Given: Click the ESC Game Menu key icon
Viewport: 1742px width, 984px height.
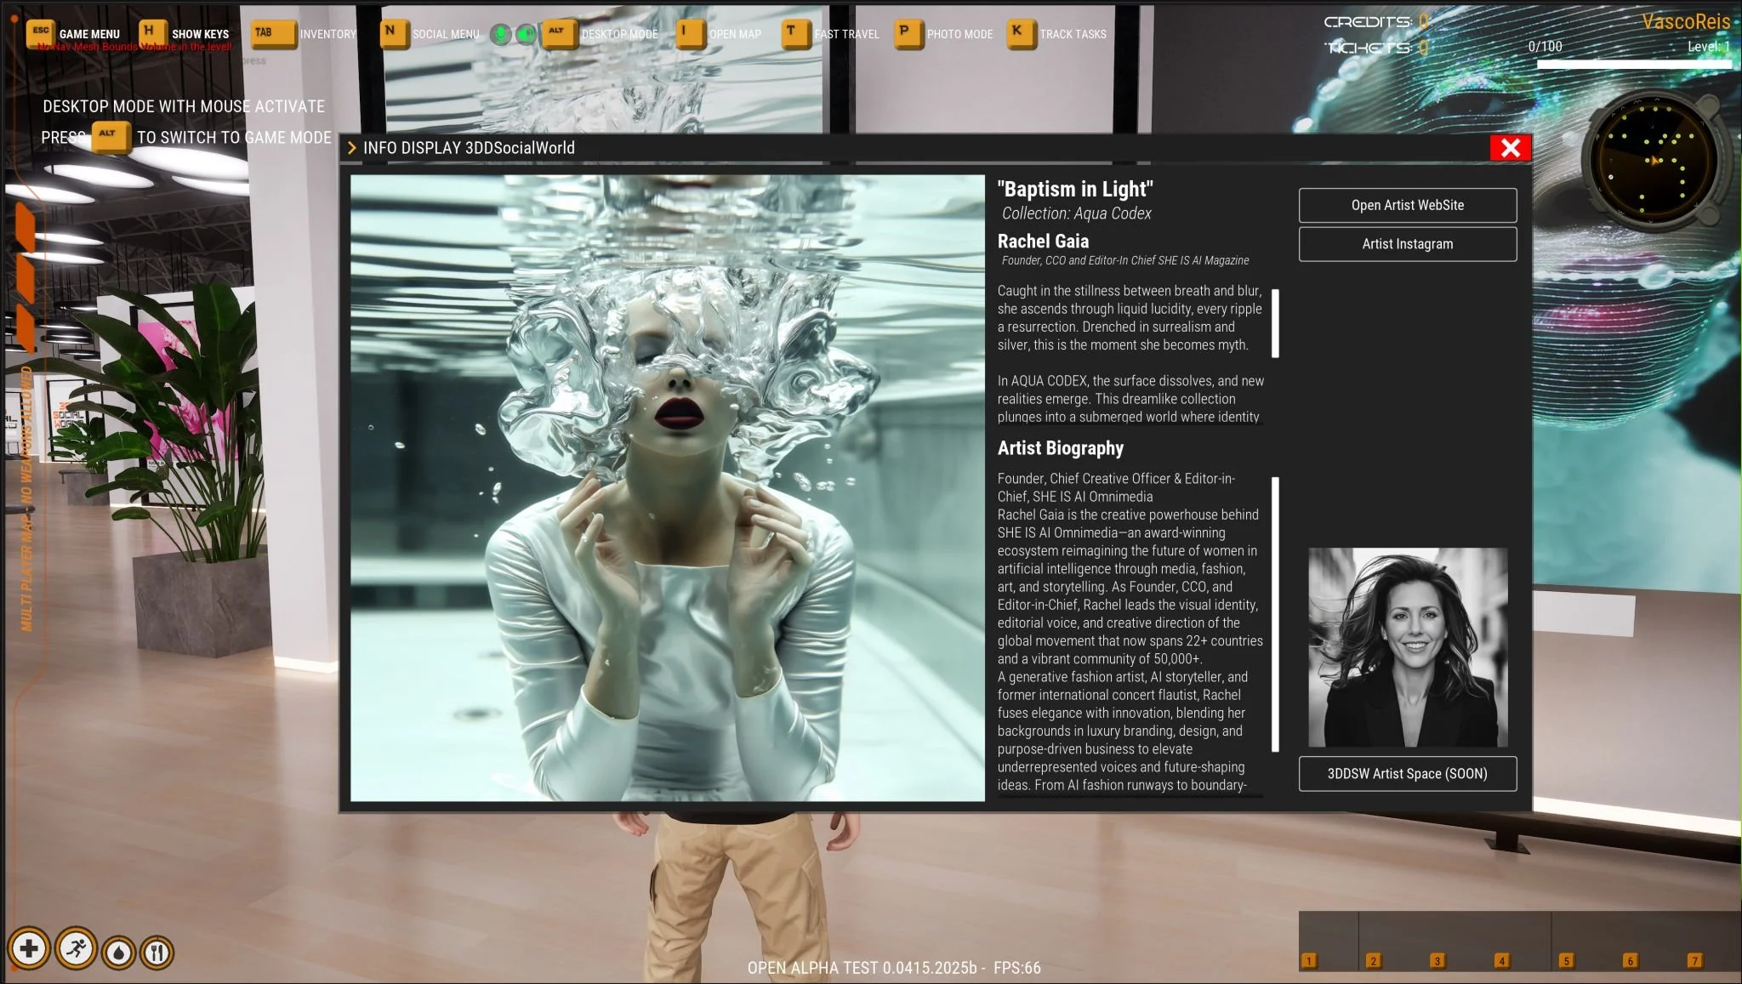Looking at the screenshot, I should point(40,32).
